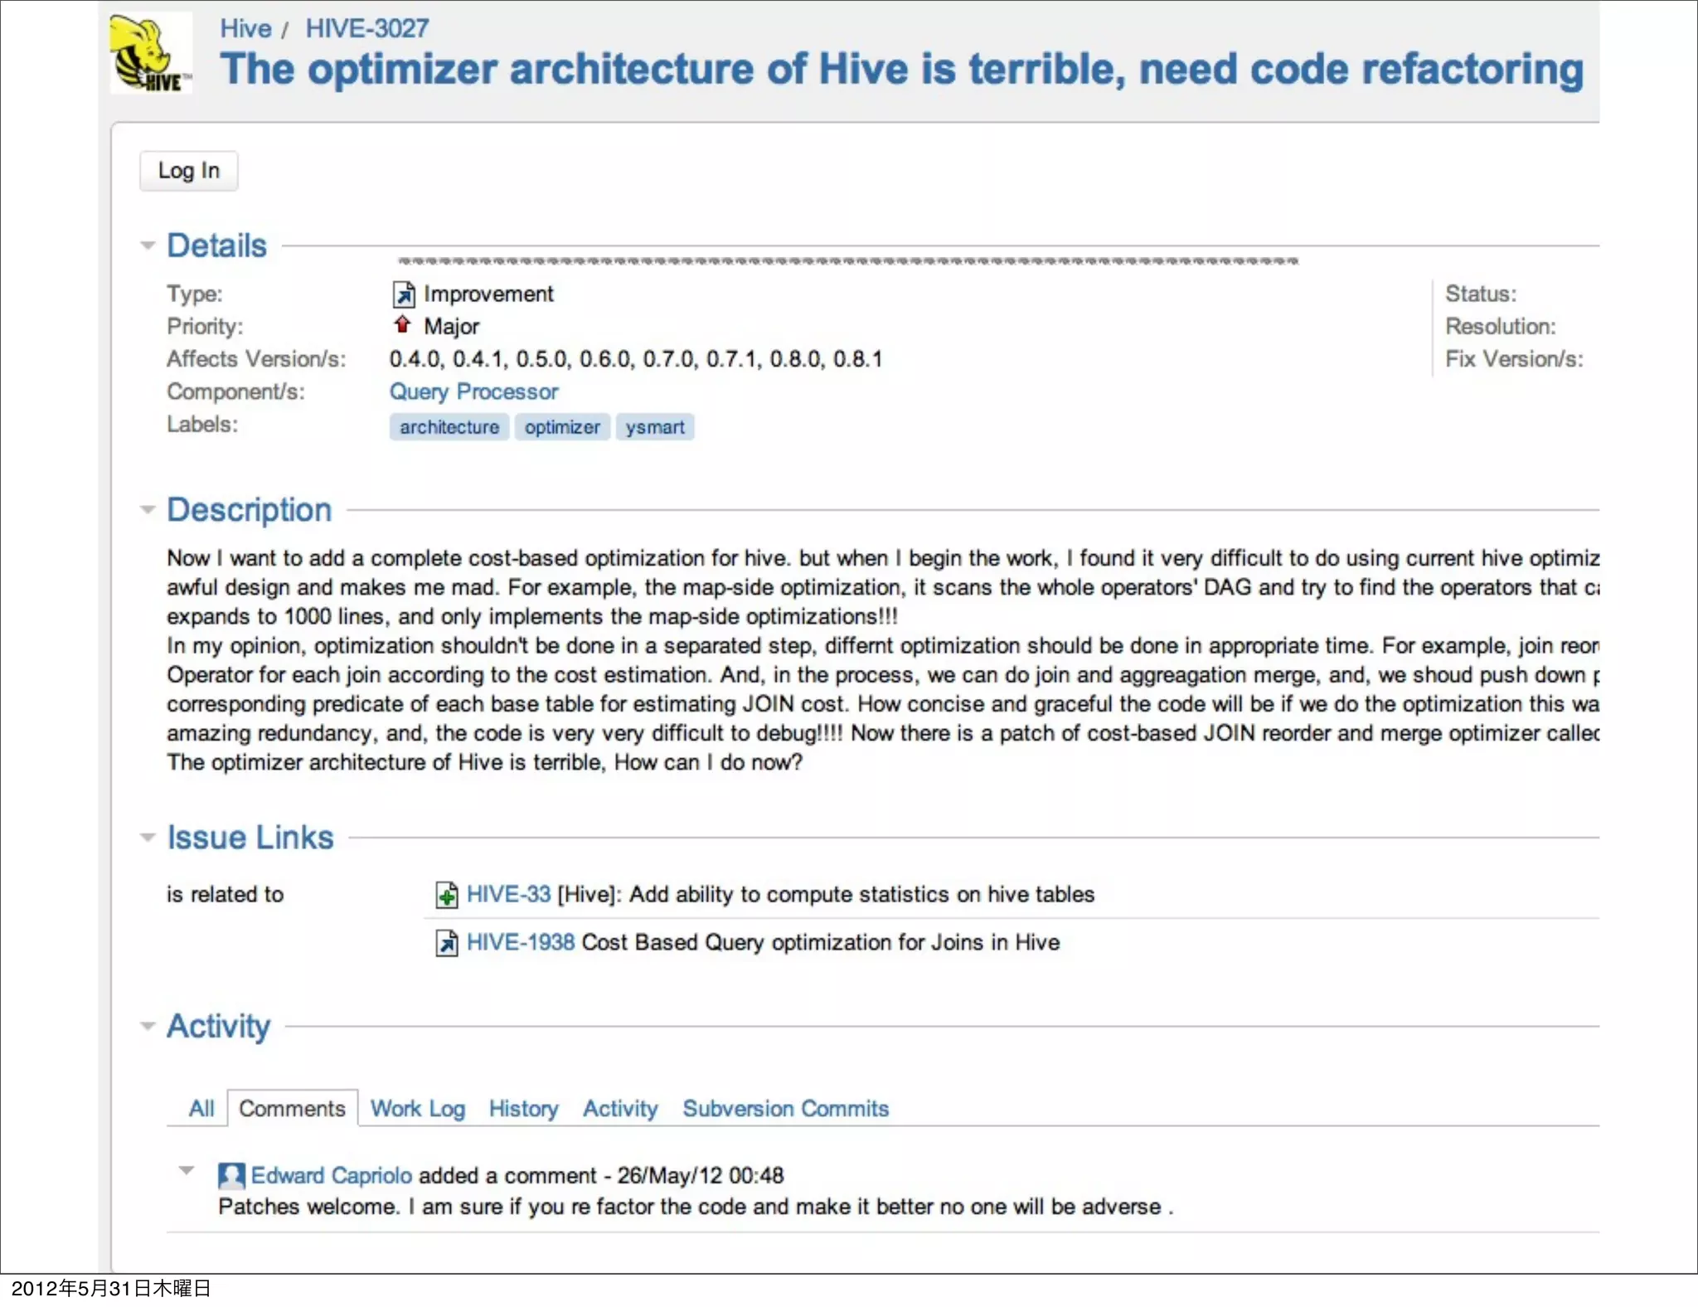The height and width of the screenshot is (1307, 1698).
Task: Open the HIVE-1938 issue link
Action: click(521, 943)
